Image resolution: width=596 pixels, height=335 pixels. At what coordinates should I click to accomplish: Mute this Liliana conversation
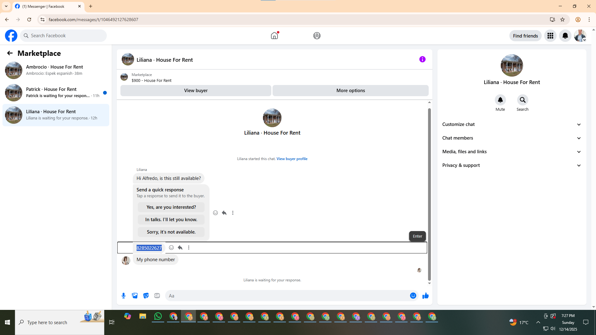point(500,100)
